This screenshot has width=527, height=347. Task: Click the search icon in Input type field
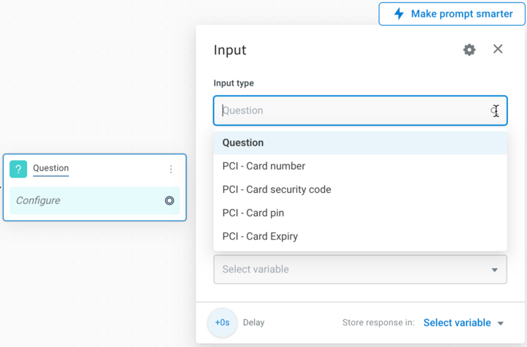(x=494, y=110)
